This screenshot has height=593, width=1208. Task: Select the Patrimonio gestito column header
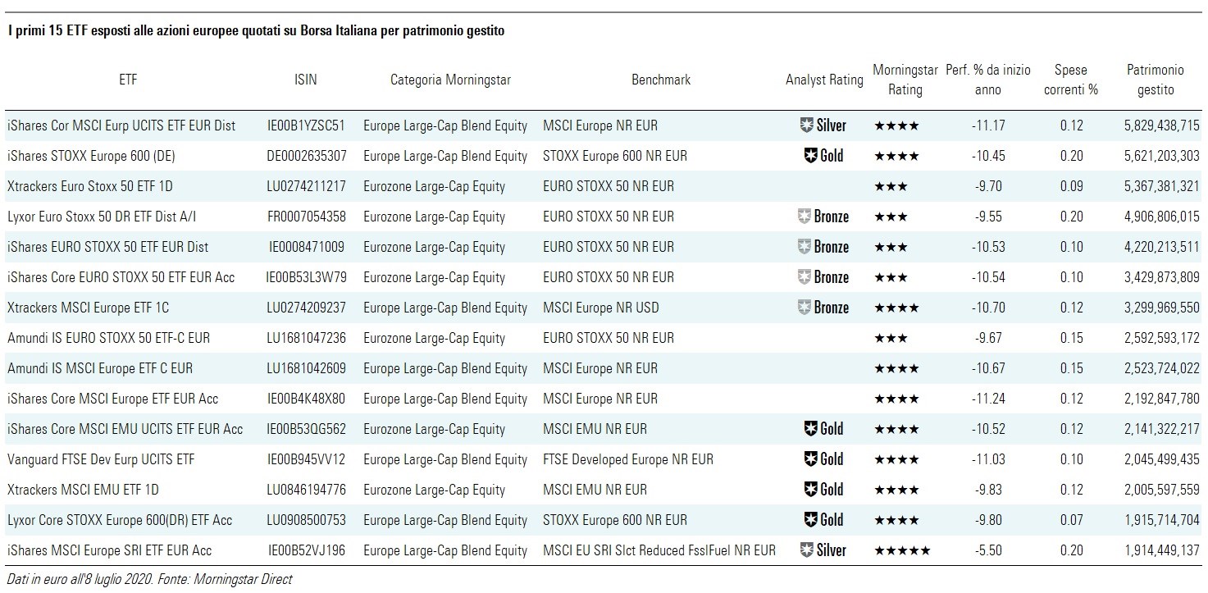tap(1155, 80)
